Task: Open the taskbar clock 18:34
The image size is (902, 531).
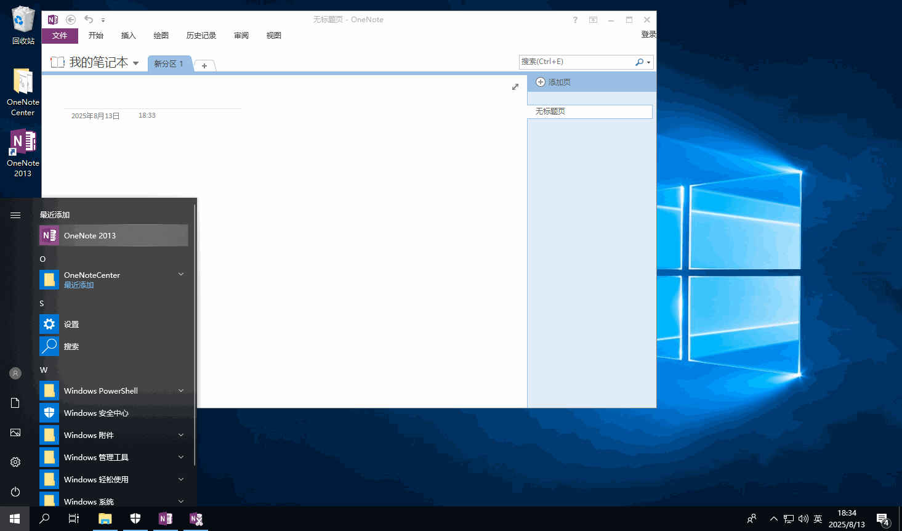Action: pos(847,519)
